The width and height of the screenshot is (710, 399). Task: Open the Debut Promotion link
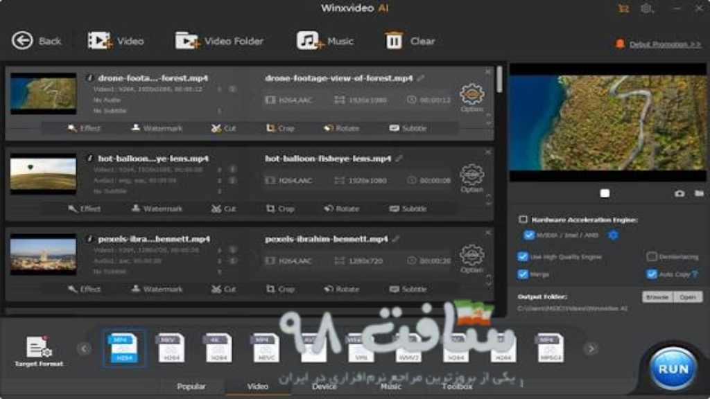(x=665, y=44)
